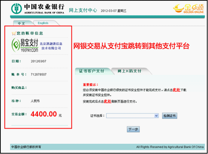Click the 4400.00 transaction amount
Image resolution: width=208 pixels, height=154 pixels.
tap(44, 114)
